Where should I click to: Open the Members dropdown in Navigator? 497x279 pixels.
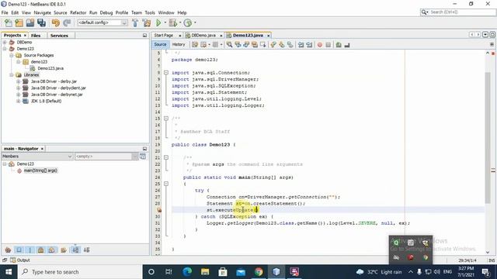pyautogui.click(x=37, y=157)
